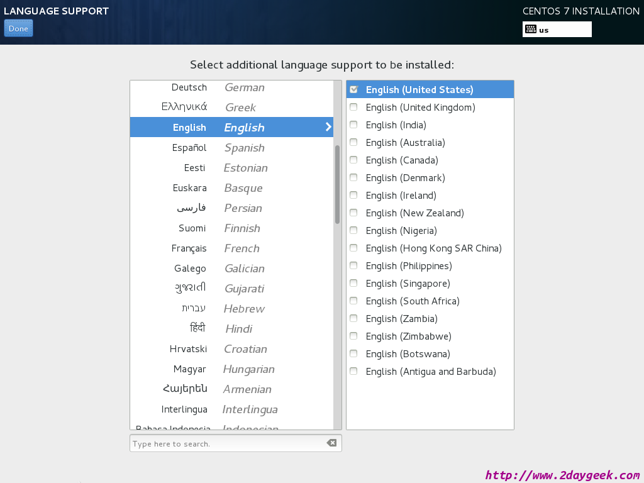The height and width of the screenshot is (483, 644).
Task: Expand the English language row arrow
Action: point(328,127)
